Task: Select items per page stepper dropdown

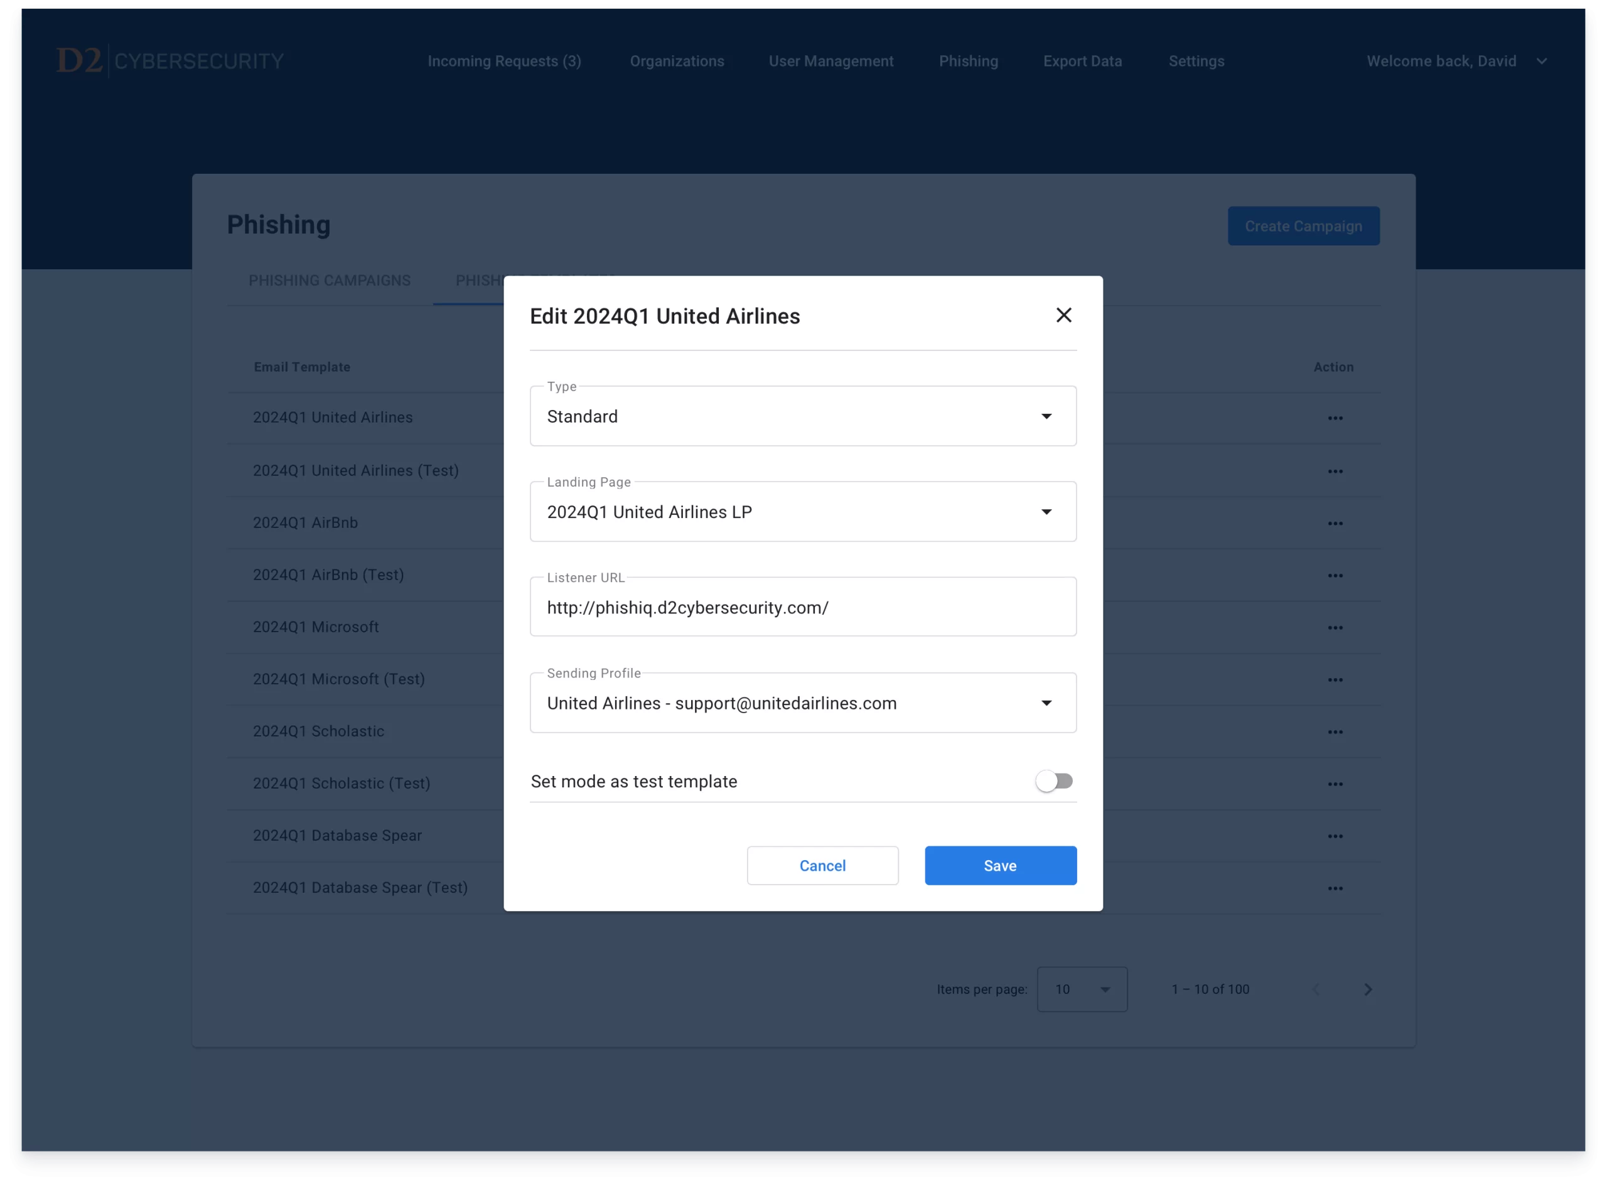Action: pyautogui.click(x=1079, y=989)
